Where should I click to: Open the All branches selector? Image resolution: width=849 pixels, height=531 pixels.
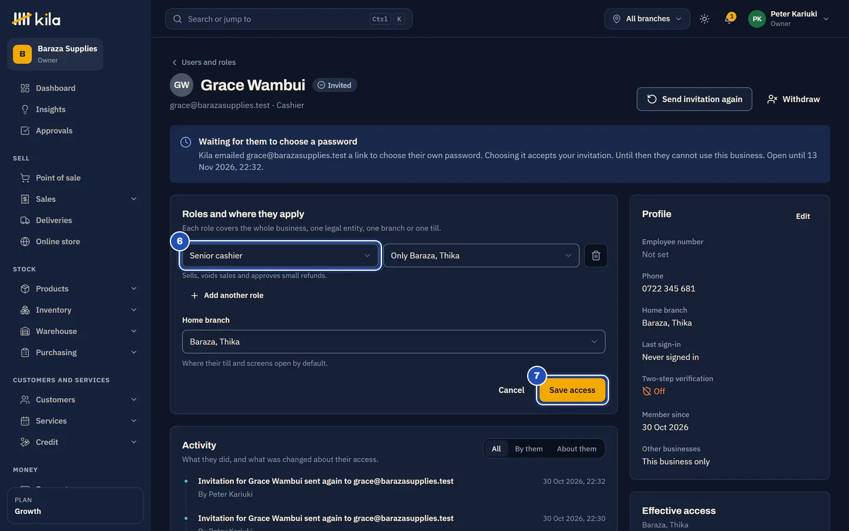(647, 19)
